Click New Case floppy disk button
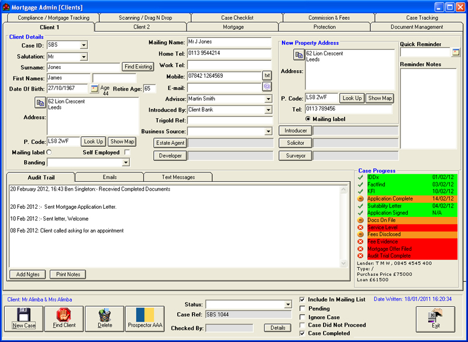 [x=24, y=319]
